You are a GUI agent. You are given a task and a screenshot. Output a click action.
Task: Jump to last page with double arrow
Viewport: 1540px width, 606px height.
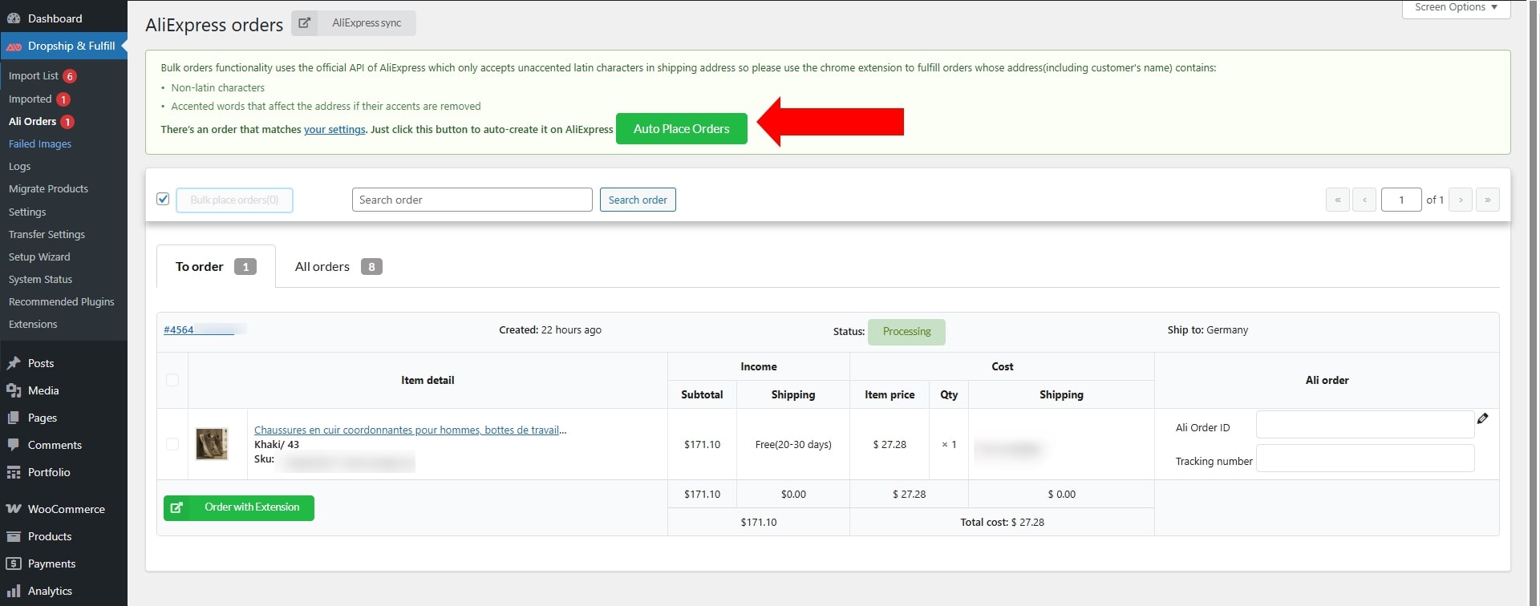(1487, 200)
